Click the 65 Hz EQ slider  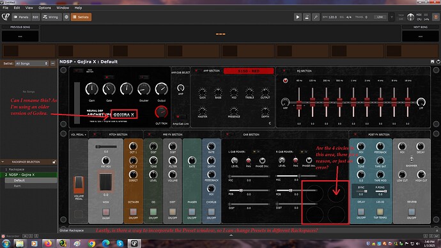[299, 105]
